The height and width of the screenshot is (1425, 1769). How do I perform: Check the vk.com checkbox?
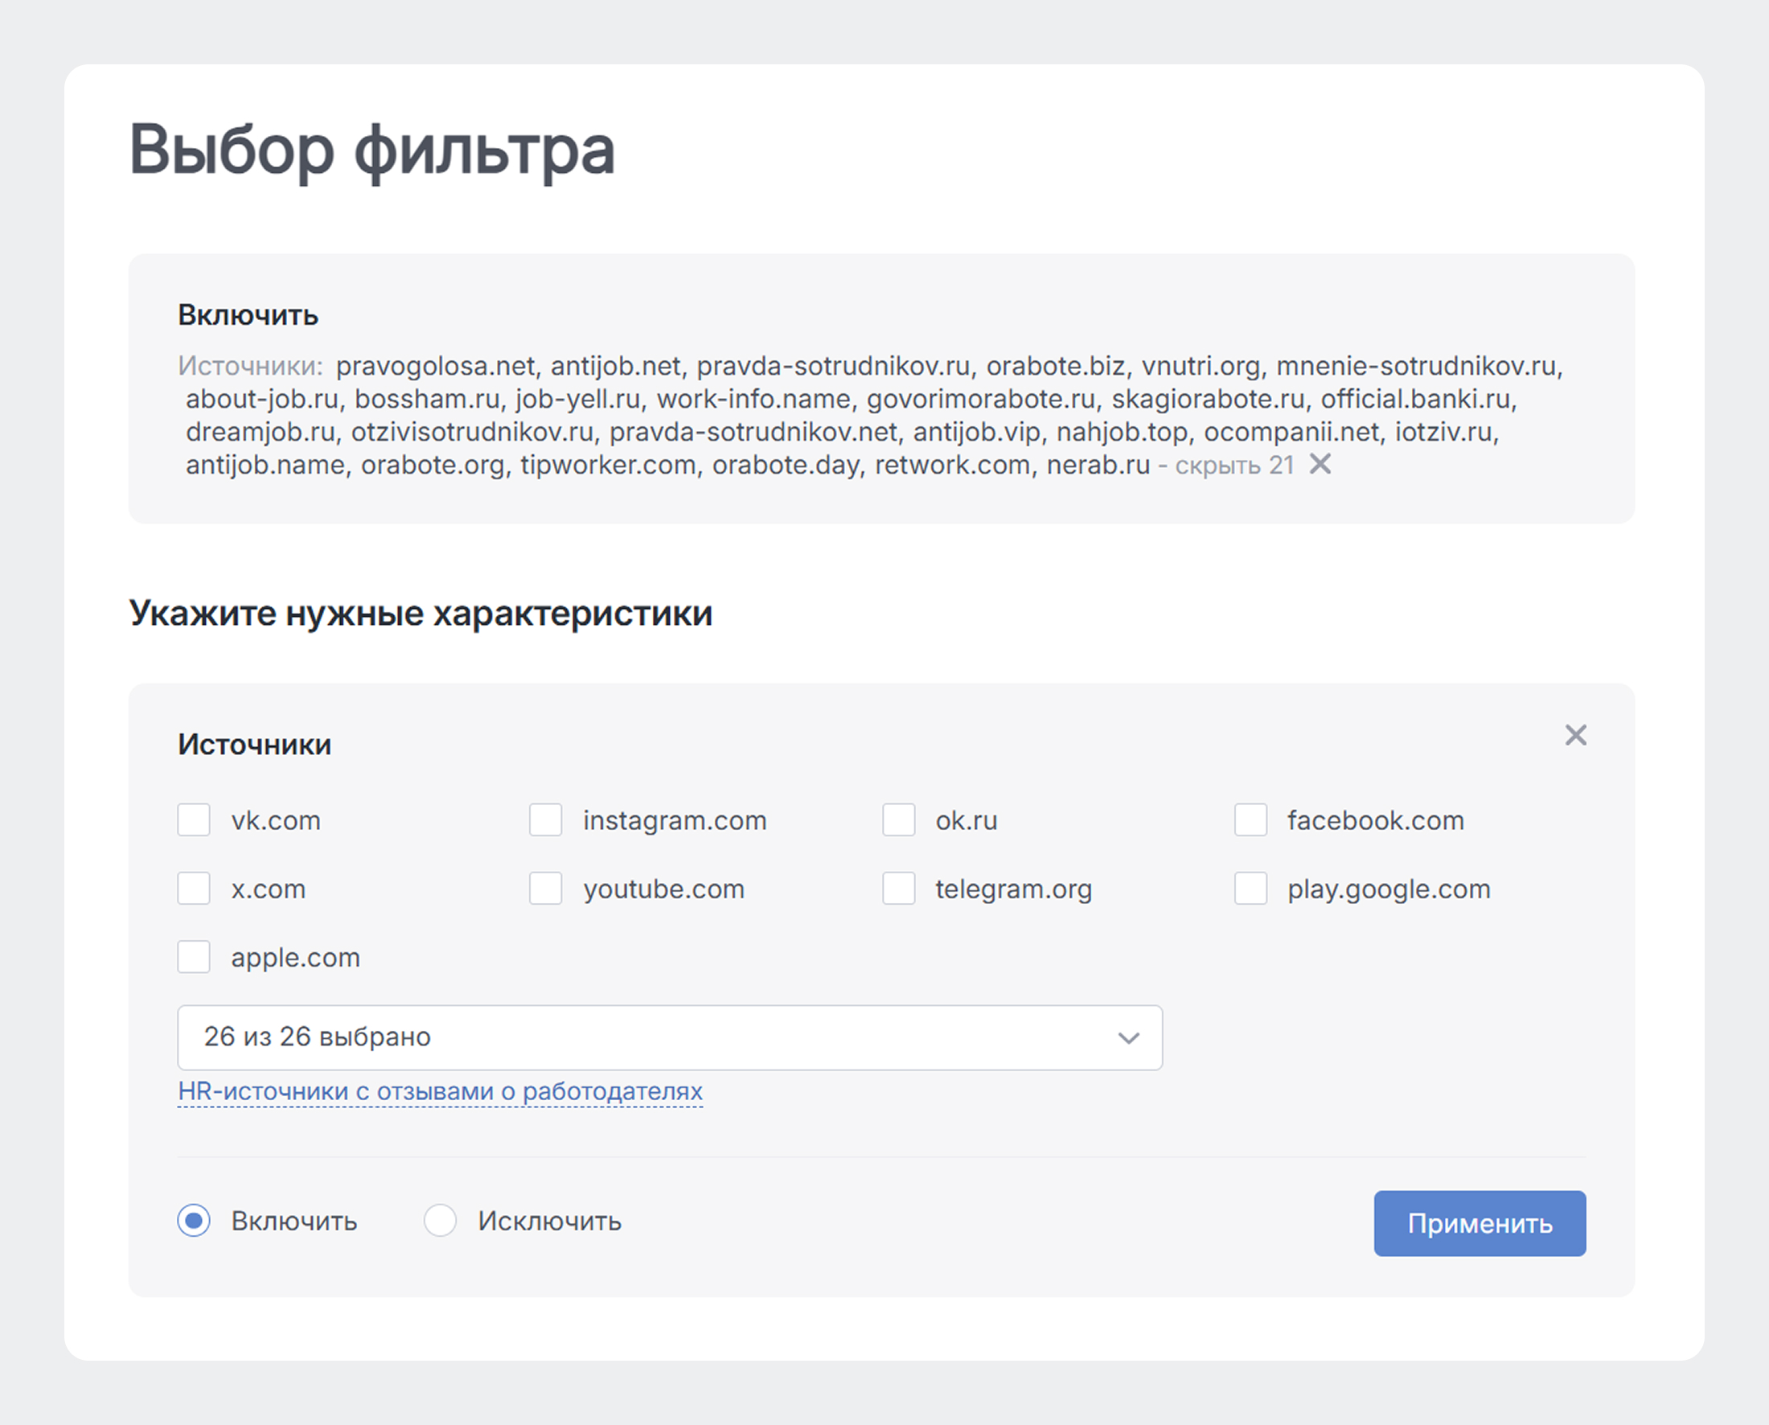[194, 820]
